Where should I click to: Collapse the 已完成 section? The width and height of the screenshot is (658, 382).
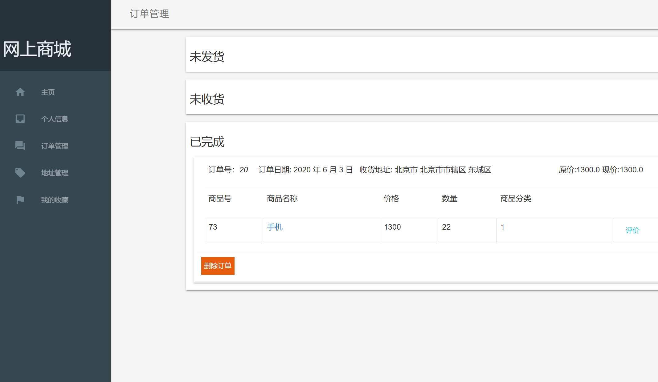[207, 142]
